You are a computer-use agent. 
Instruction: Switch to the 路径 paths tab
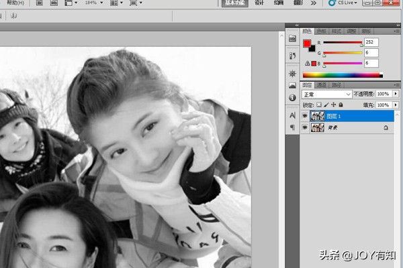coord(337,85)
